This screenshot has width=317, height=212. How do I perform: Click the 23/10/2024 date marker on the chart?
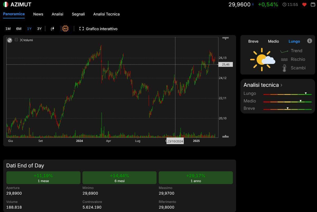pos(175,141)
